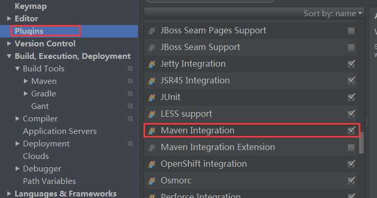This screenshot has width=377, height=198.
Task: Click the OpenShift integration plugin icon
Action: 152,164
